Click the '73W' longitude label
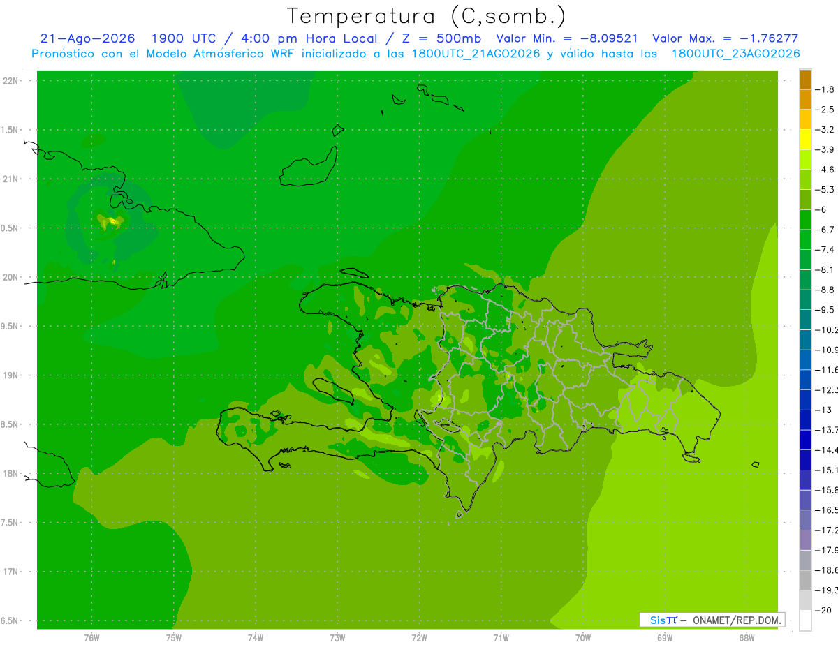 337,638
